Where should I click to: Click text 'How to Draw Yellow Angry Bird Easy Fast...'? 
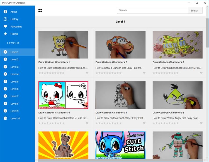[x=176, y=118]
